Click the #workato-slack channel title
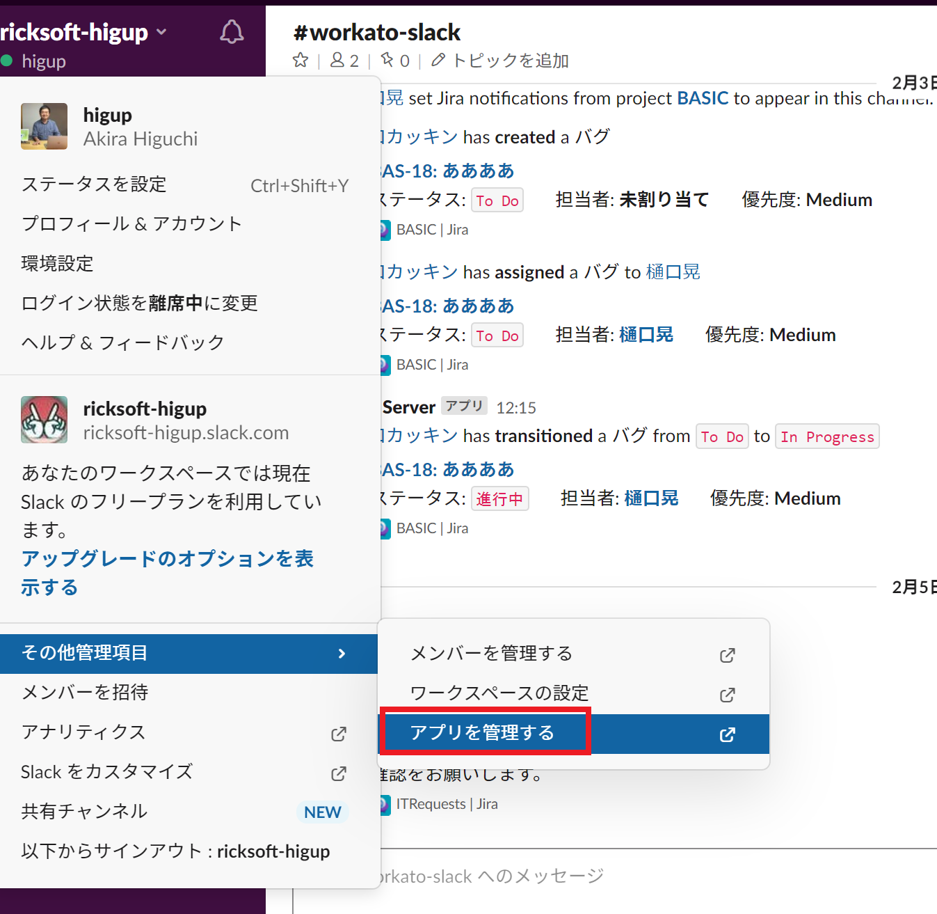 (x=377, y=32)
